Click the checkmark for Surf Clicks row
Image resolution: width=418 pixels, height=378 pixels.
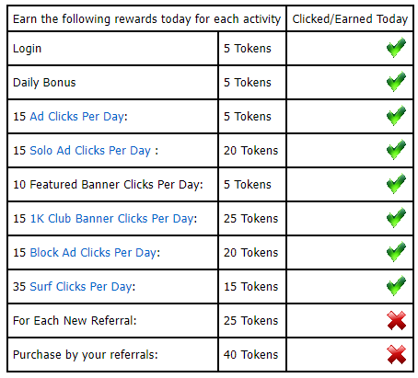(396, 286)
